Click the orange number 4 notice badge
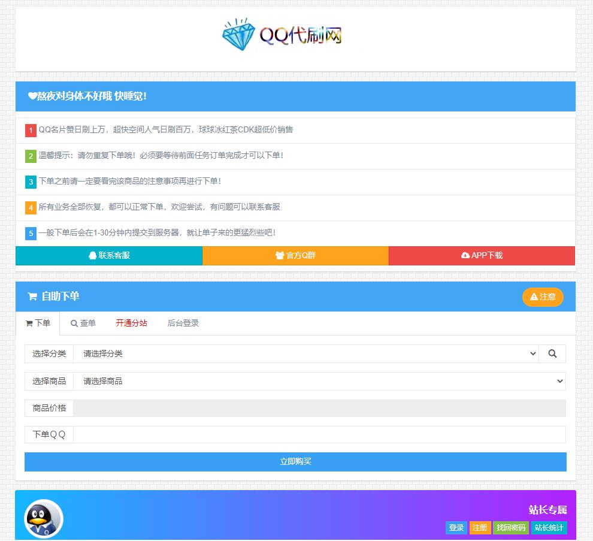The height and width of the screenshot is (541, 593). pos(31,207)
